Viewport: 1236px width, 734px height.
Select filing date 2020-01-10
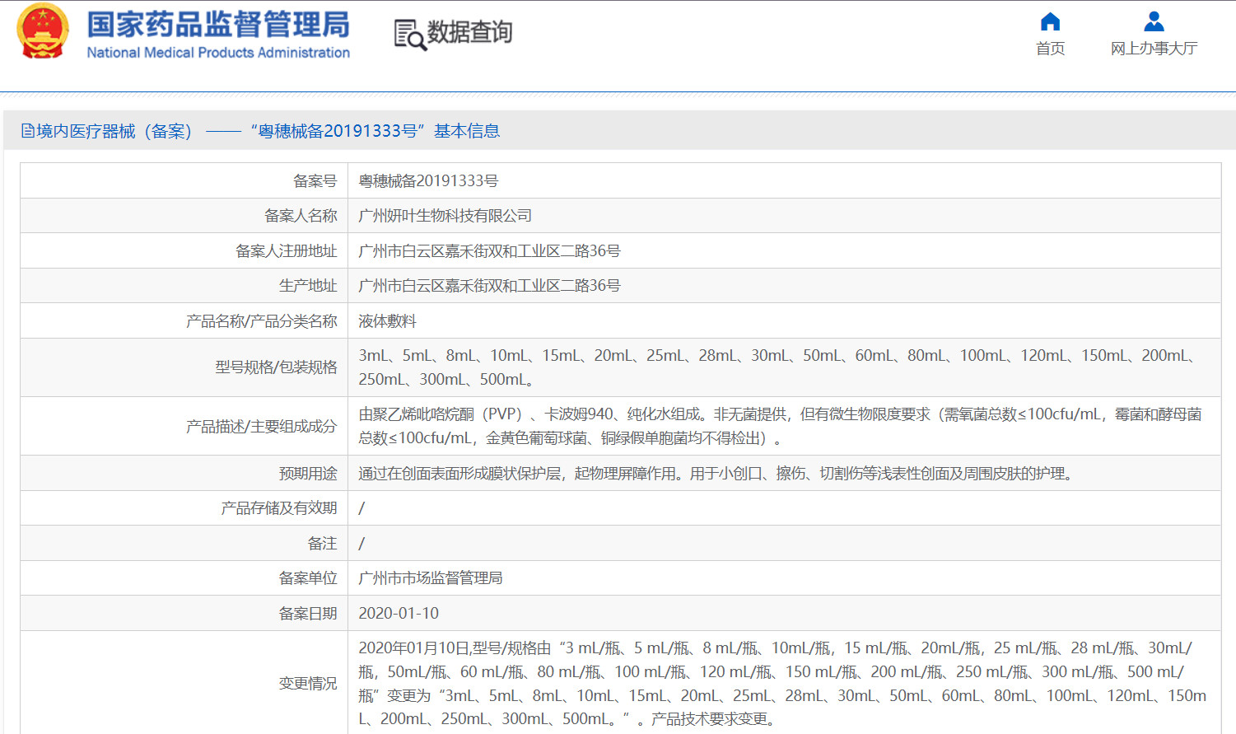tap(399, 614)
